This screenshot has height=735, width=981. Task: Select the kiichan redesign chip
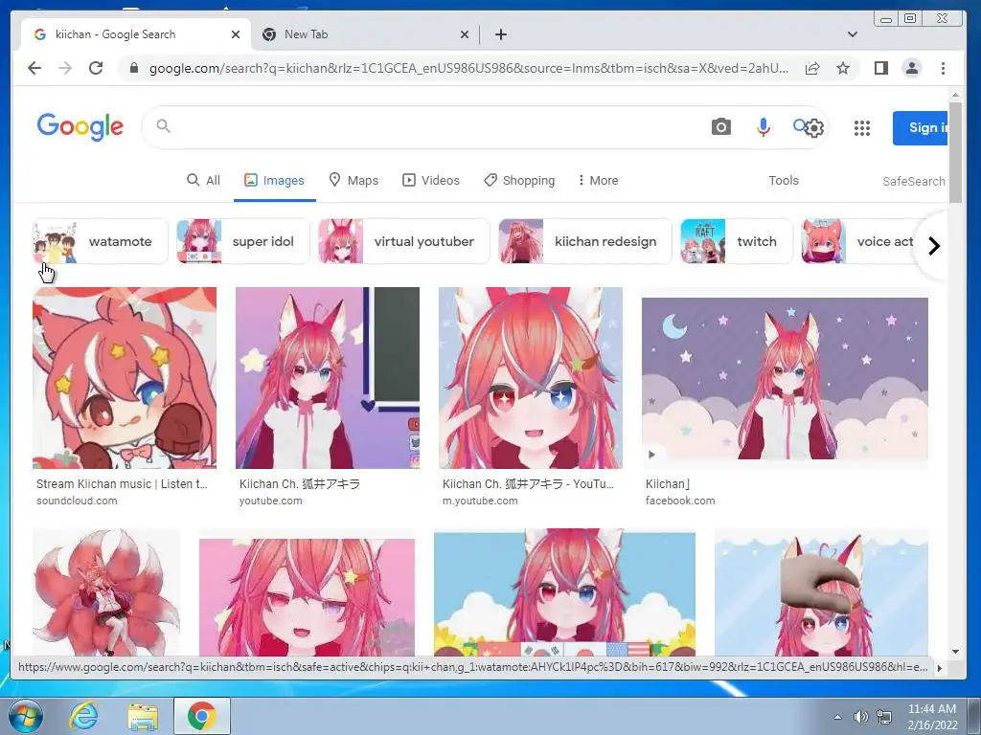coord(584,241)
